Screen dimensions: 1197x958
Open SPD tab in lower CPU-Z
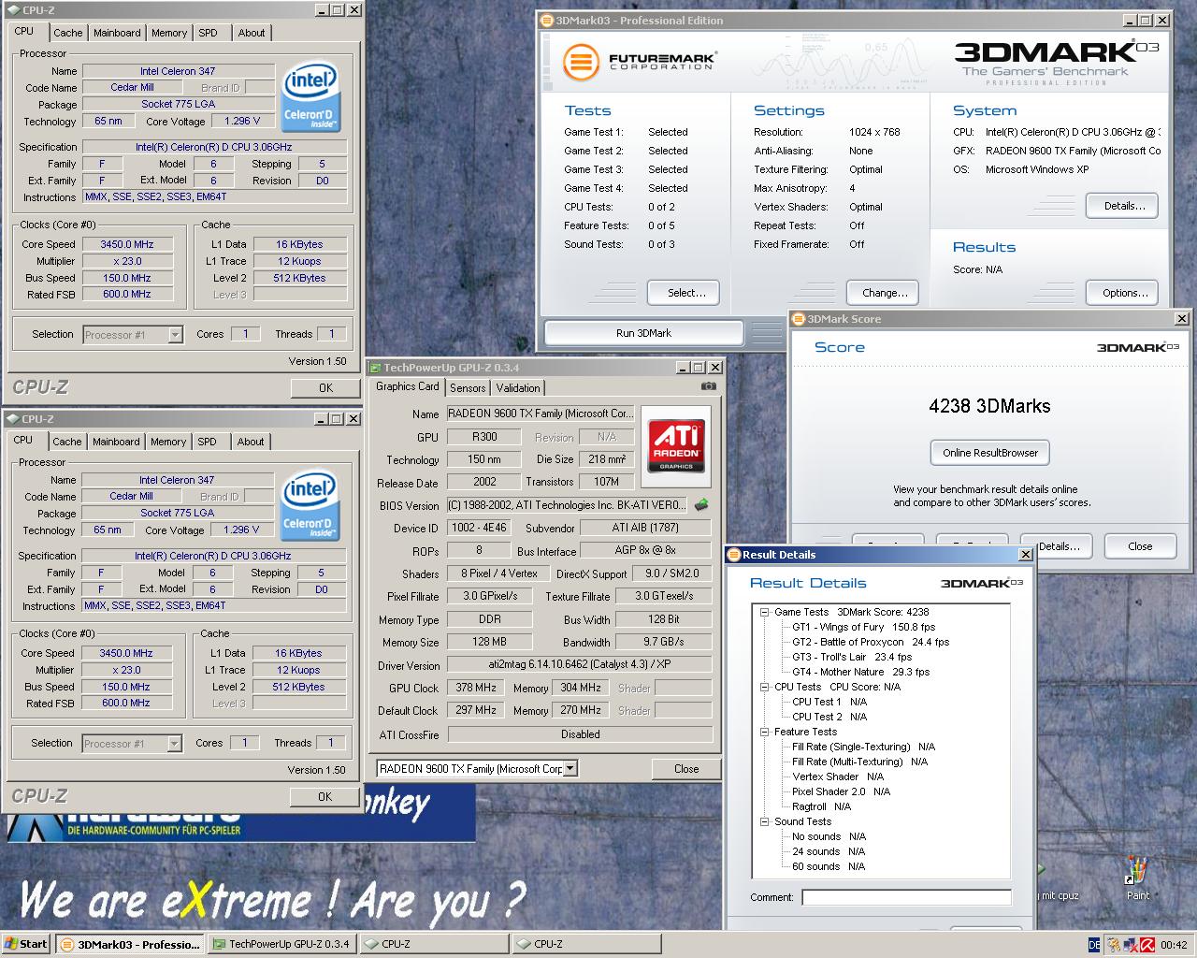207,442
